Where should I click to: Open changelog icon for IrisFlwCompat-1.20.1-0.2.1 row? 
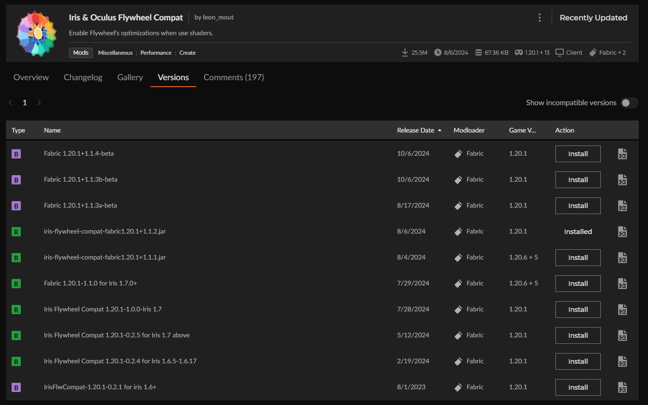click(x=623, y=387)
